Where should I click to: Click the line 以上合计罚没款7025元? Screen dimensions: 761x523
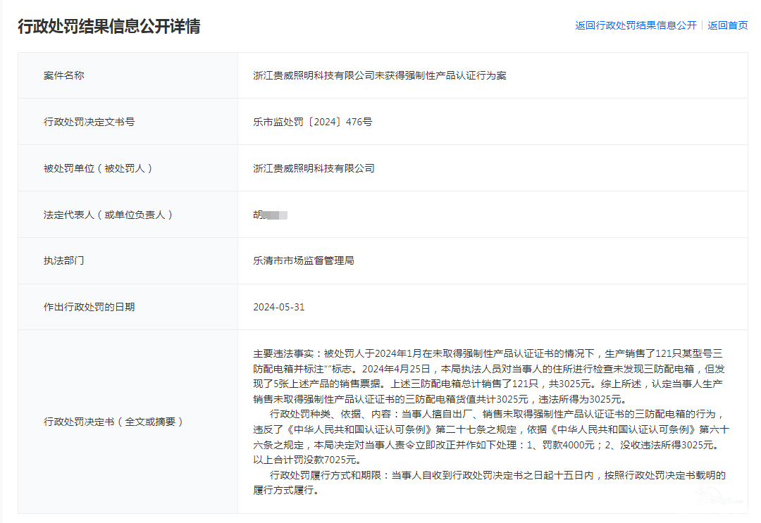click(307, 460)
